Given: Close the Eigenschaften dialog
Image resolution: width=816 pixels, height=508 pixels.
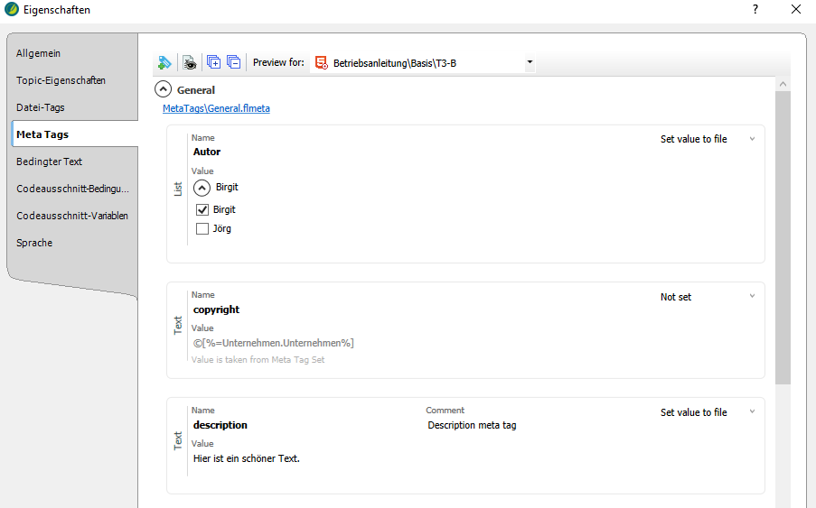Looking at the screenshot, I should (x=795, y=10).
